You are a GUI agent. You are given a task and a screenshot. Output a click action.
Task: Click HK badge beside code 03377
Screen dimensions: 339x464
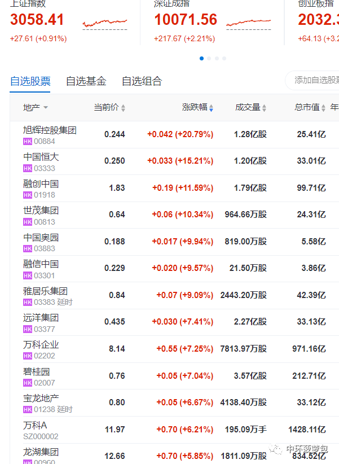28,329
